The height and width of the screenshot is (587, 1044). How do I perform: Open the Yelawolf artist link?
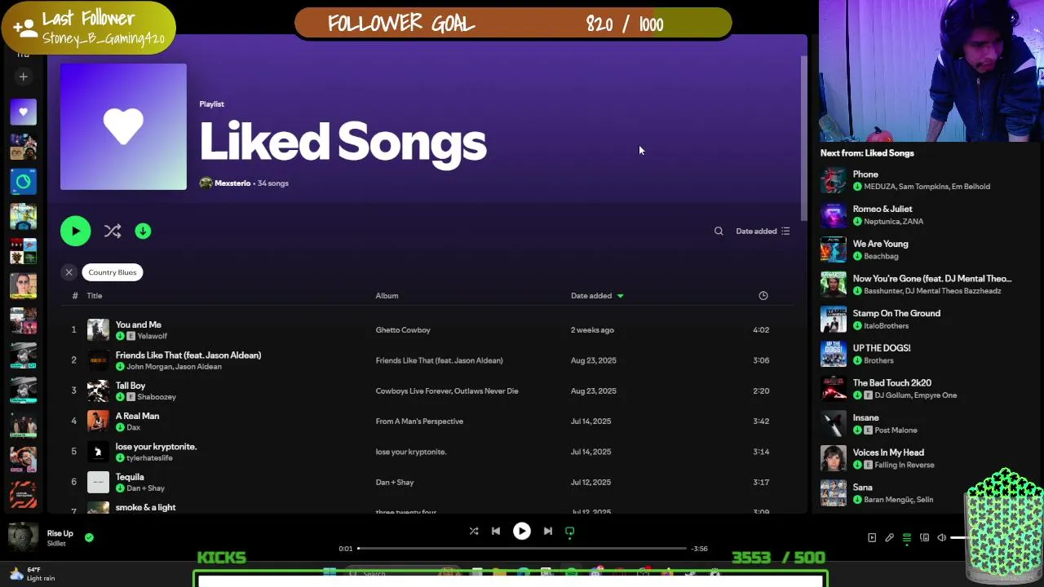pos(153,336)
